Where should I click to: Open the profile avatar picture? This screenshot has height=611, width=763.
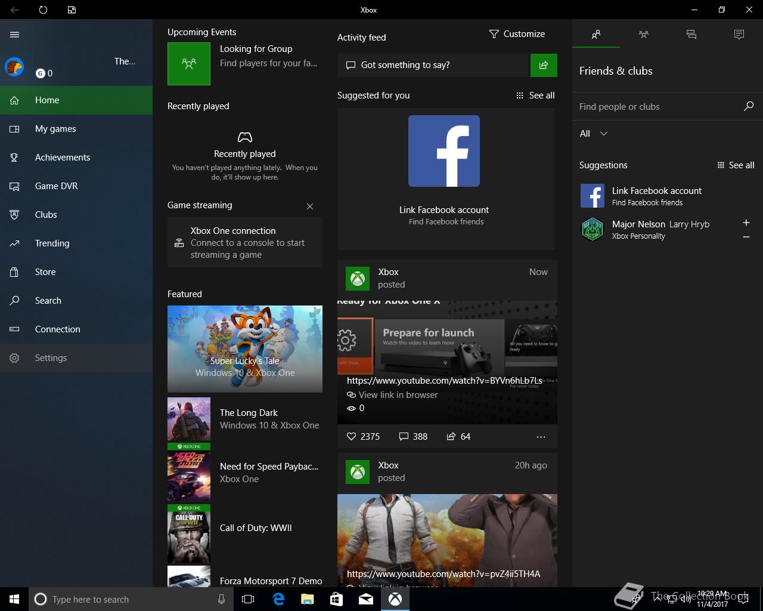click(14, 67)
